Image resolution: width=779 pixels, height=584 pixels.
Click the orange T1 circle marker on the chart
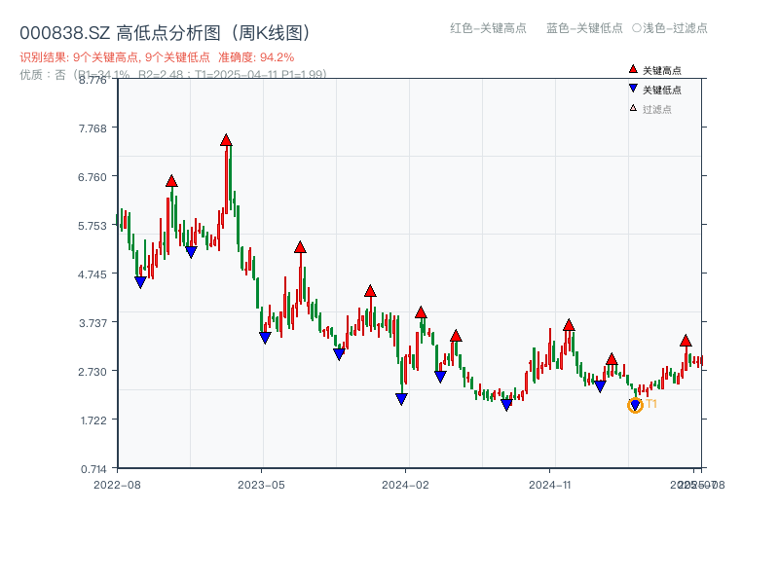[635, 405]
